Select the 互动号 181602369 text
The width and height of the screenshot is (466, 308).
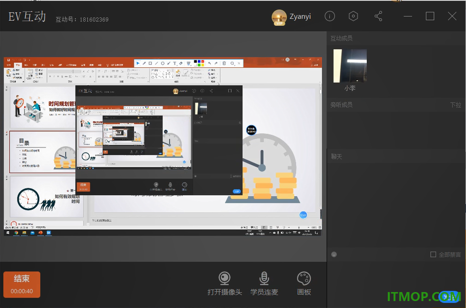[x=82, y=19]
